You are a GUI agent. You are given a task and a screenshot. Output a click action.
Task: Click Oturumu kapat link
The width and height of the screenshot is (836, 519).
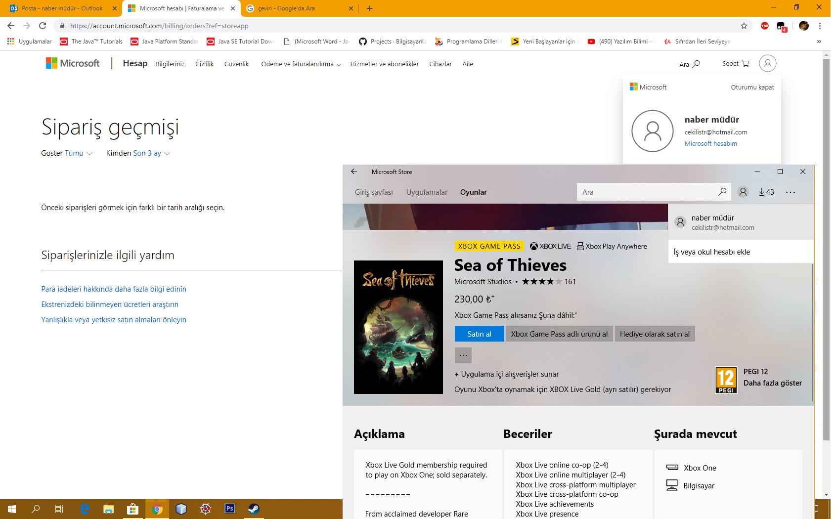(x=752, y=87)
